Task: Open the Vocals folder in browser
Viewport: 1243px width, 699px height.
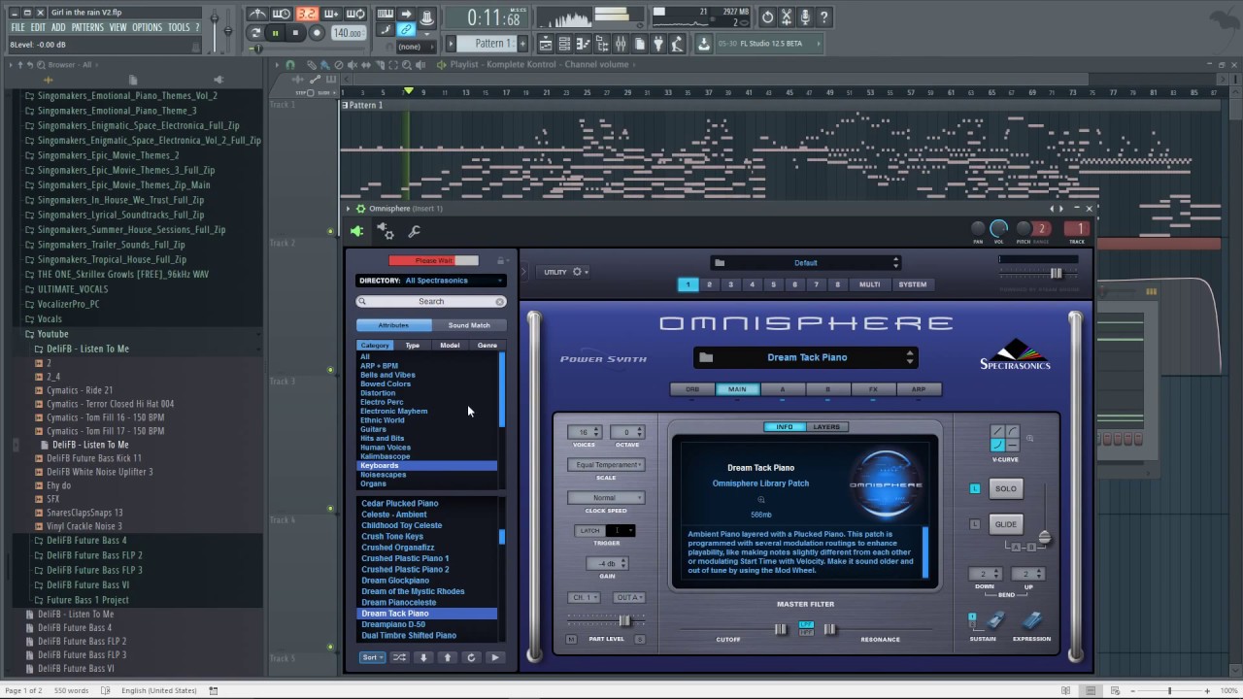Action: click(x=50, y=318)
